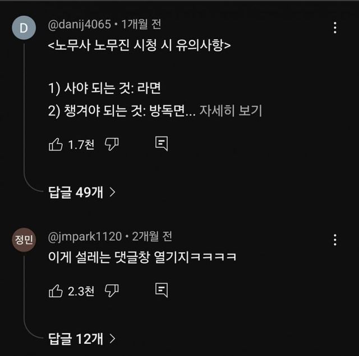Viewport: 359px width, 356px height.
Task: Visit the @danij4065 channel username
Action: click(80, 25)
